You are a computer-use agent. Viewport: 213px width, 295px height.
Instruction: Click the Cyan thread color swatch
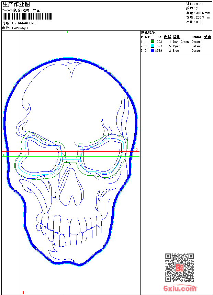click(x=153, y=46)
